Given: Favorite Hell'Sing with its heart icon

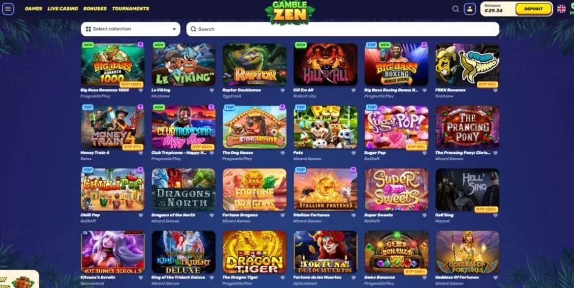Looking at the screenshot, I should pos(496,215).
